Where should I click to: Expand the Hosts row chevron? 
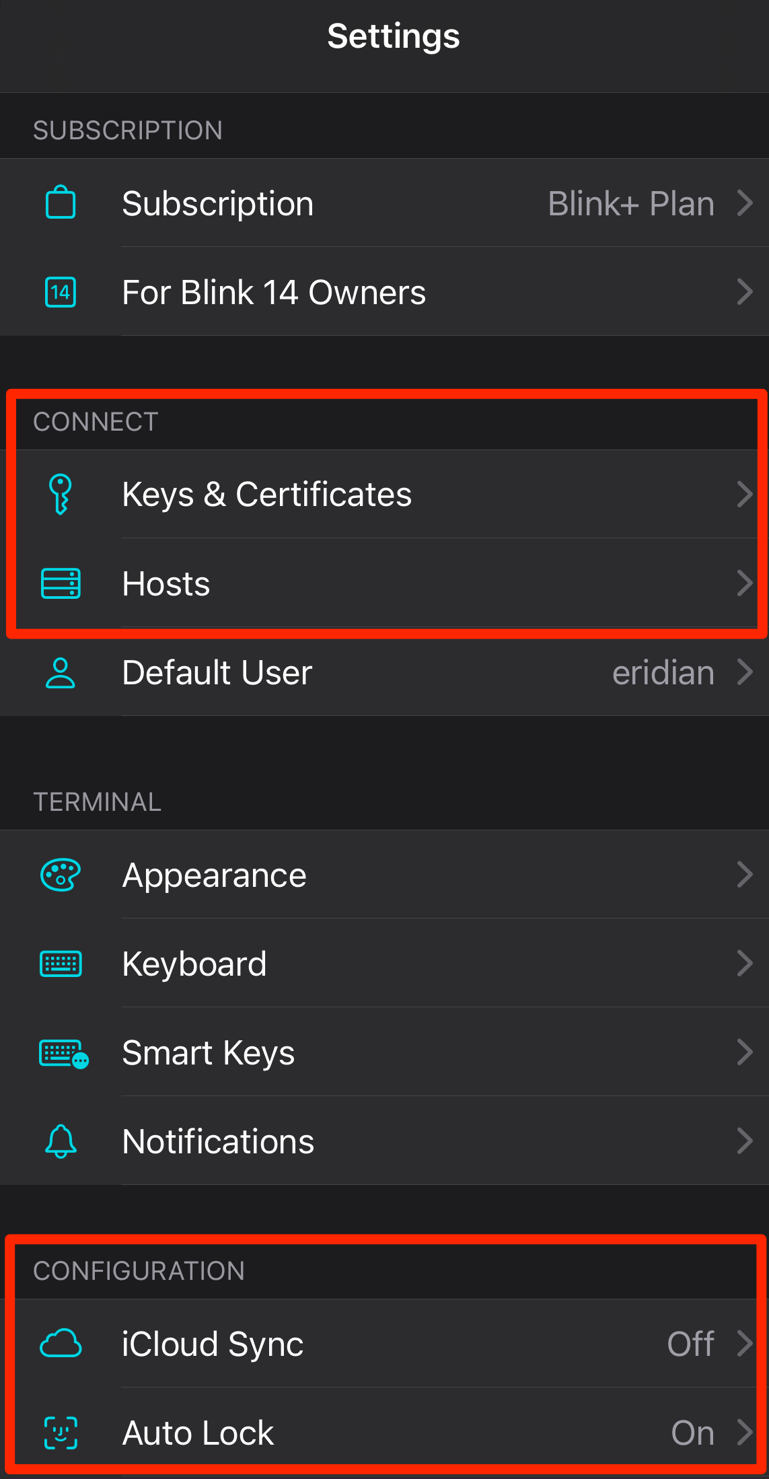pyautogui.click(x=744, y=583)
